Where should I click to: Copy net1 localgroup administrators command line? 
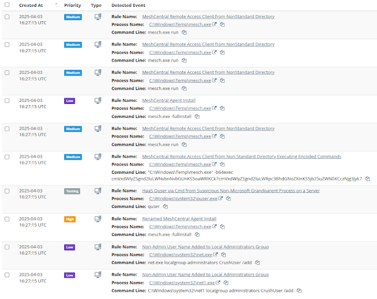(299, 291)
